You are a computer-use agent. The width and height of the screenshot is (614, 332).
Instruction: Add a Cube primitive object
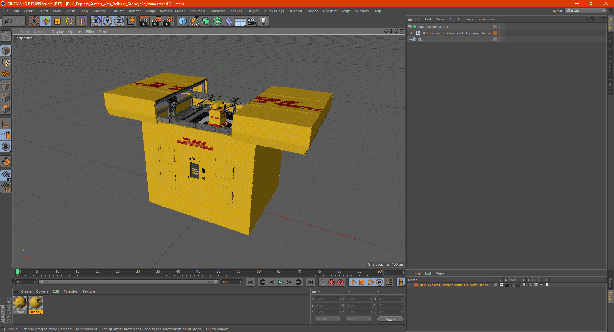tap(183, 21)
